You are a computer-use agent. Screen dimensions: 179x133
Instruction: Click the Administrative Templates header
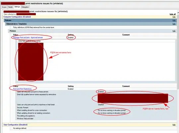[x=91, y=24]
